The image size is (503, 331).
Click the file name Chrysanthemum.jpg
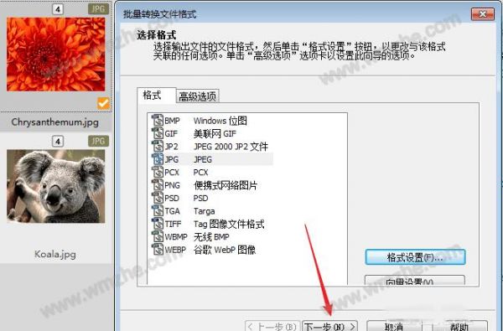coord(54,122)
